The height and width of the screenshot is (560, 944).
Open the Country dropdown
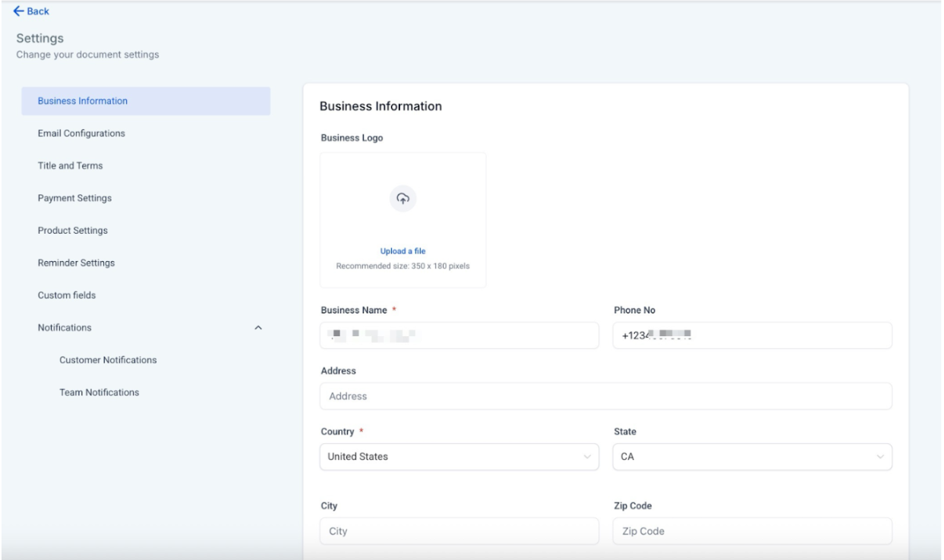click(458, 457)
